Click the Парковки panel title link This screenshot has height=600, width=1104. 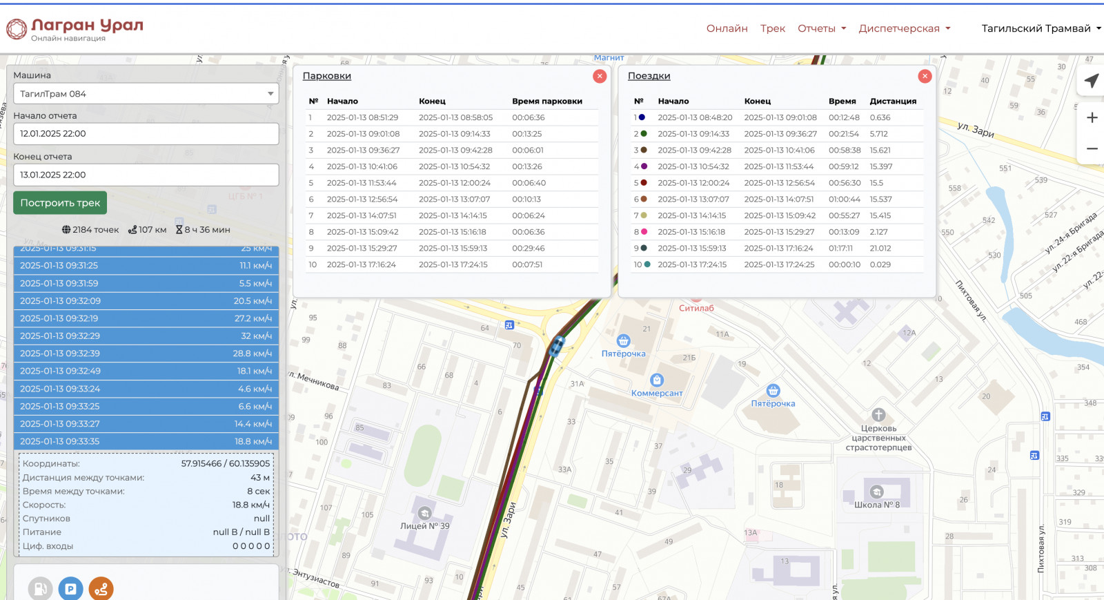tap(327, 76)
